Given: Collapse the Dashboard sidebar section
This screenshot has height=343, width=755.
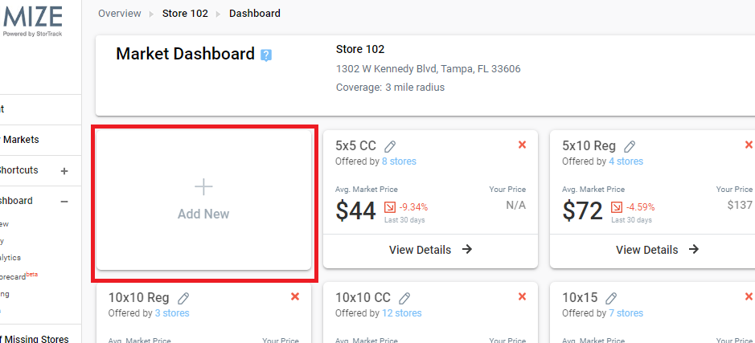Looking at the screenshot, I should tap(64, 201).
